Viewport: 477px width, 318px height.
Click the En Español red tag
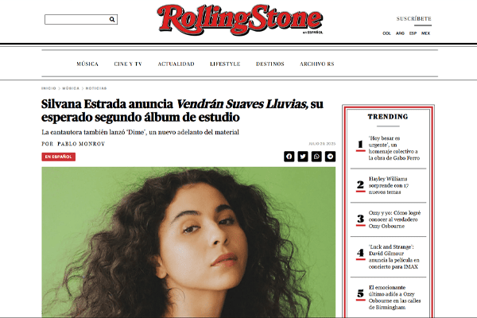click(x=58, y=157)
